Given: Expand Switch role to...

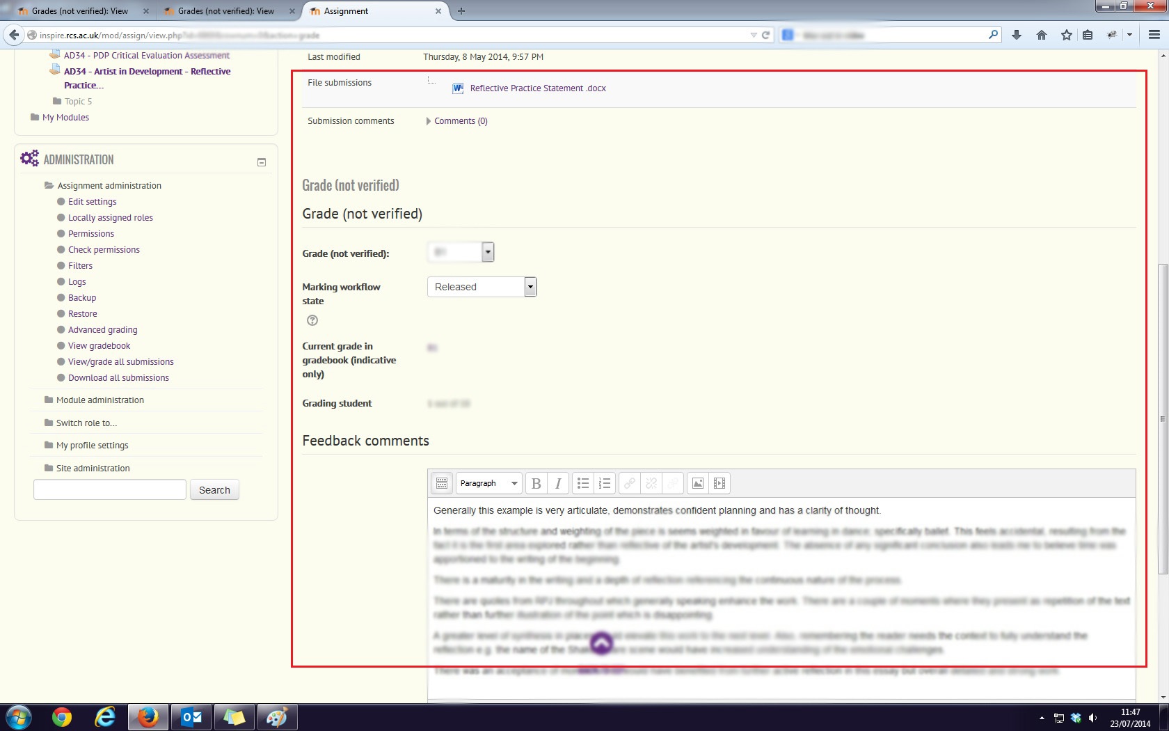Looking at the screenshot, I should coord(86,423).
